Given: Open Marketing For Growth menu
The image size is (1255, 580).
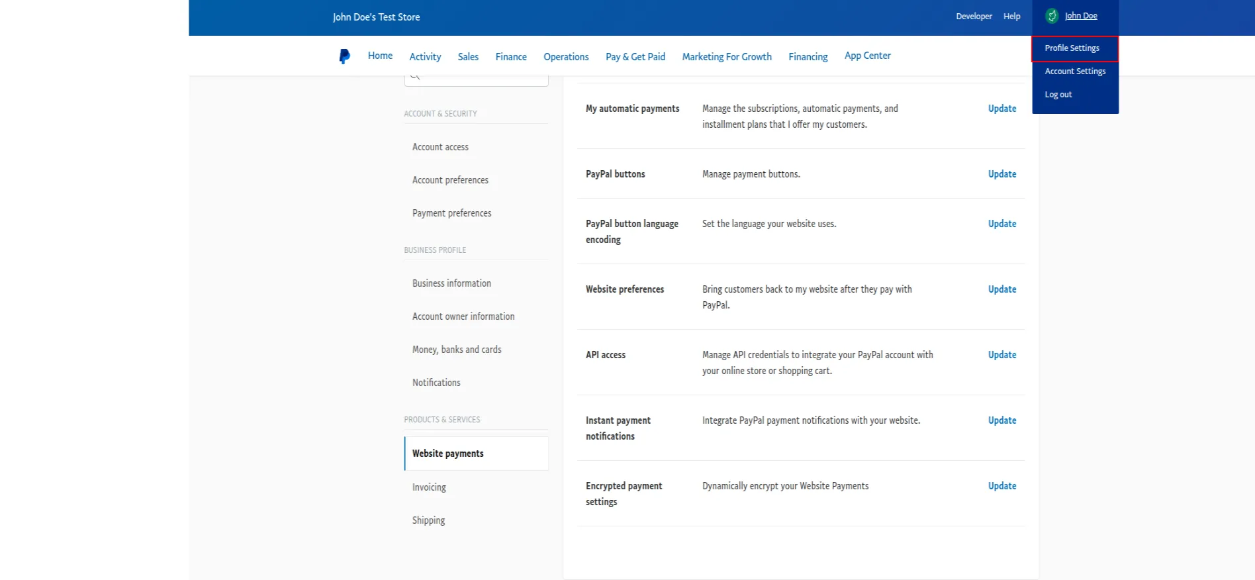Looking at the screenshot, I should point(727,57).
